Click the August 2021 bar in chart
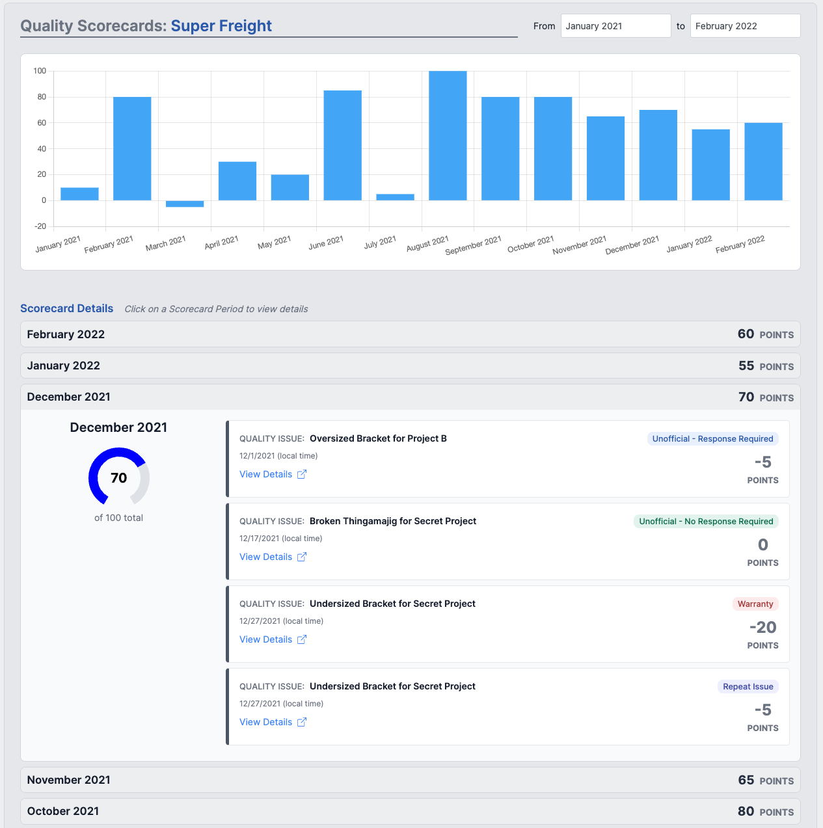823x828 pixels. pyautogui.click(x=448, y=135)
